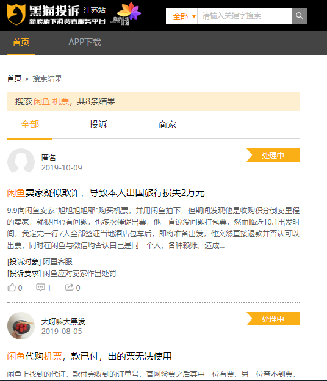Click the username 大呀嘛大黑发
This screenshot has width=327, height=381.
pos(63,321)
